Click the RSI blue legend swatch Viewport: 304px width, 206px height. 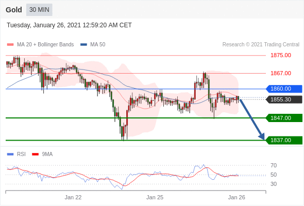click(10, 154)
